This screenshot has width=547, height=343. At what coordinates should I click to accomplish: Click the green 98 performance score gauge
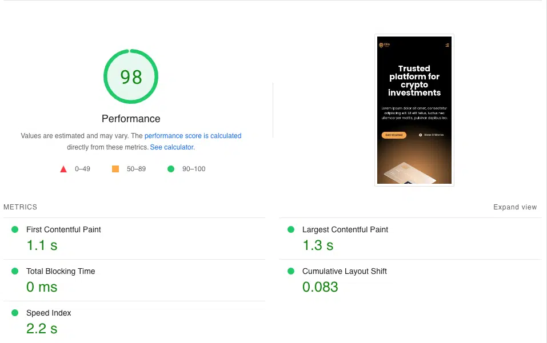coord(131,76)
